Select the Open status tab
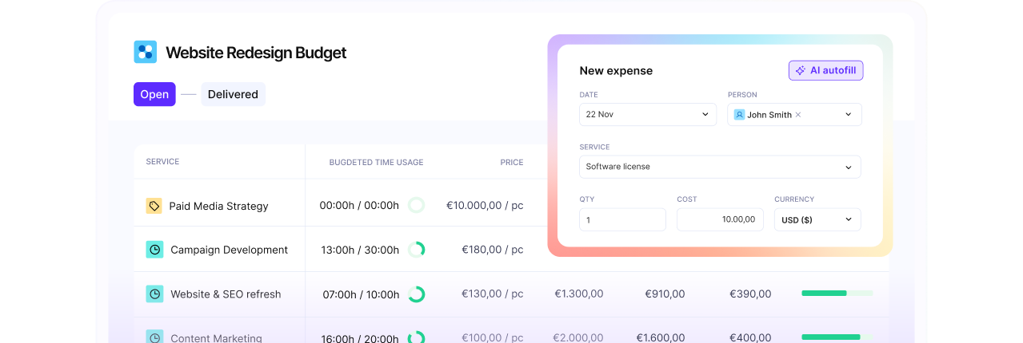The width and height of the screenshot is (1023, 343). pyautogui.click(x=154, y=94)
